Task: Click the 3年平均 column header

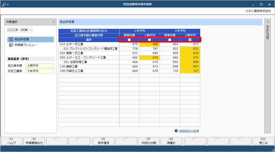Action: coord(180,31)
